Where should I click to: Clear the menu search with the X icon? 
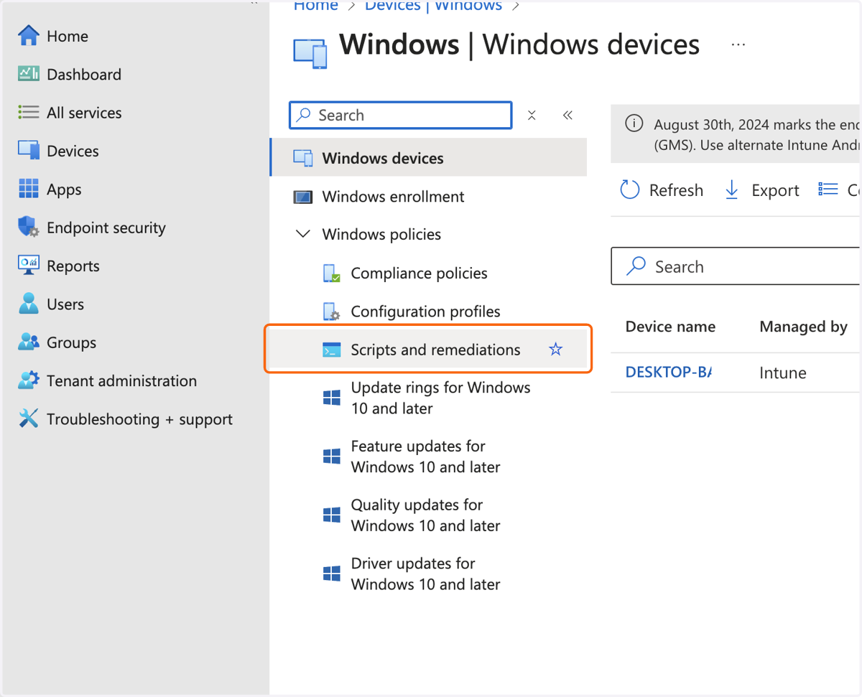click(532, 115)
